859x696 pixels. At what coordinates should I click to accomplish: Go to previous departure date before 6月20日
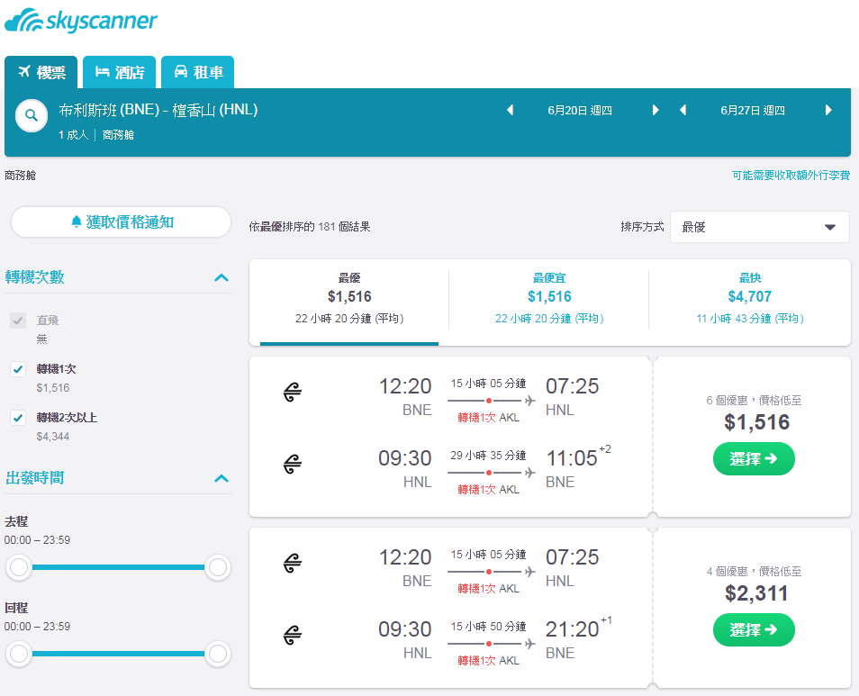click(510, 110)
